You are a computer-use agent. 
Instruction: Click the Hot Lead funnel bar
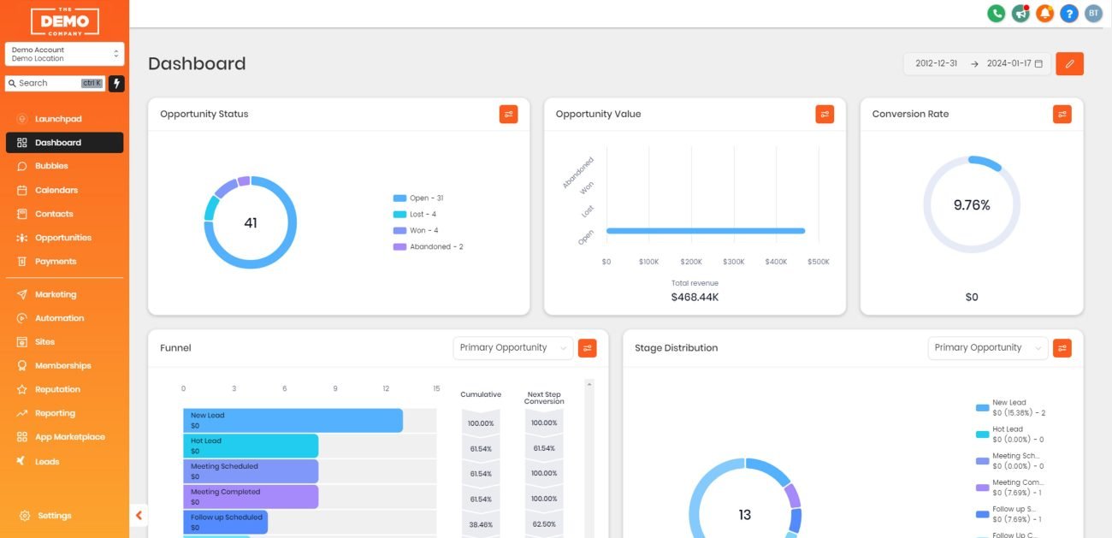(251, 446)
